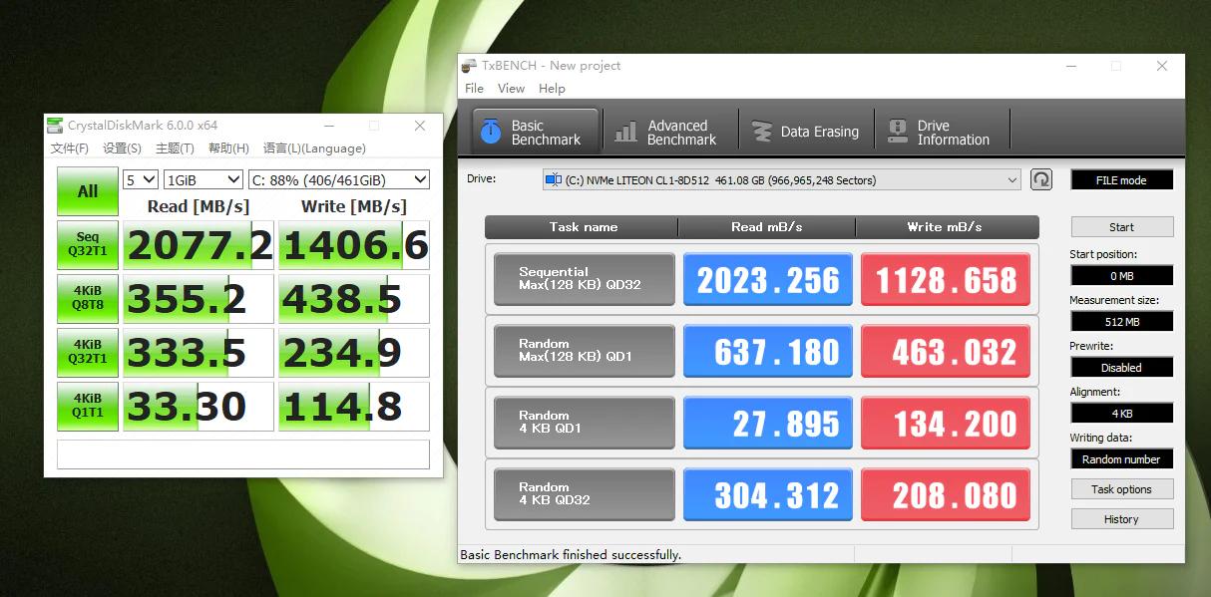Click the Read mB/s column header

pyautogui.click(x=766, y=227)
